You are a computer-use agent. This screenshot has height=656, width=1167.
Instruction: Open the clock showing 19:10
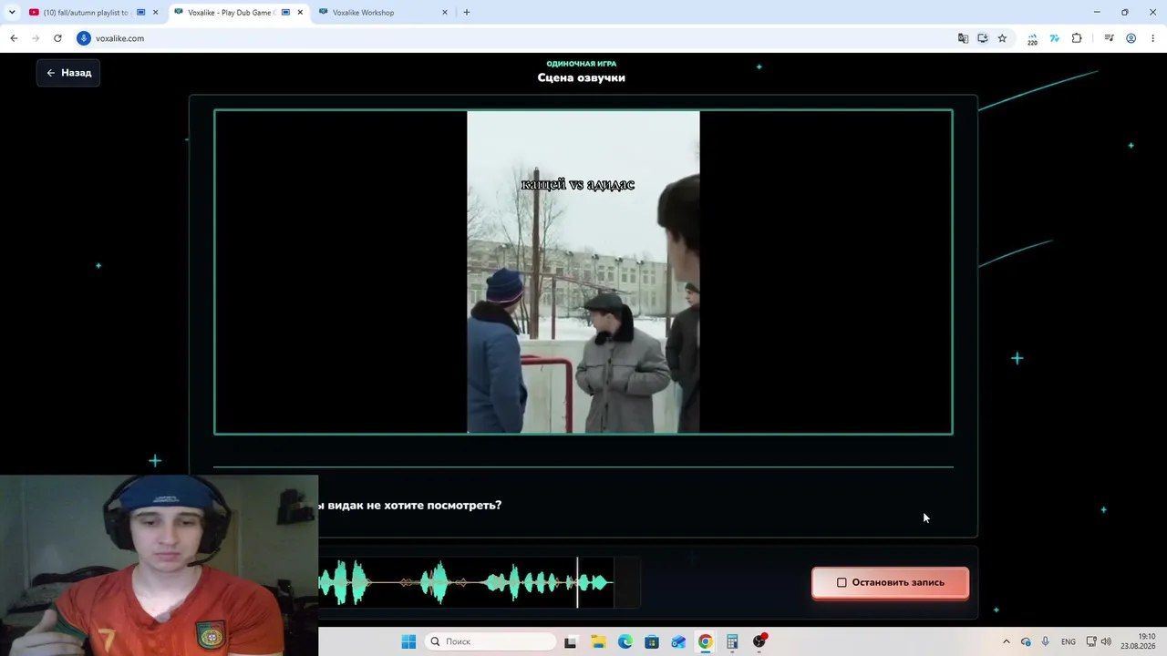pyautogui.click(x=1139, y=641)
